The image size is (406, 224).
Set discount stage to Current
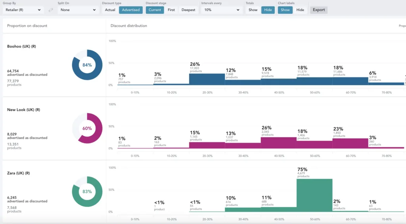155,10
